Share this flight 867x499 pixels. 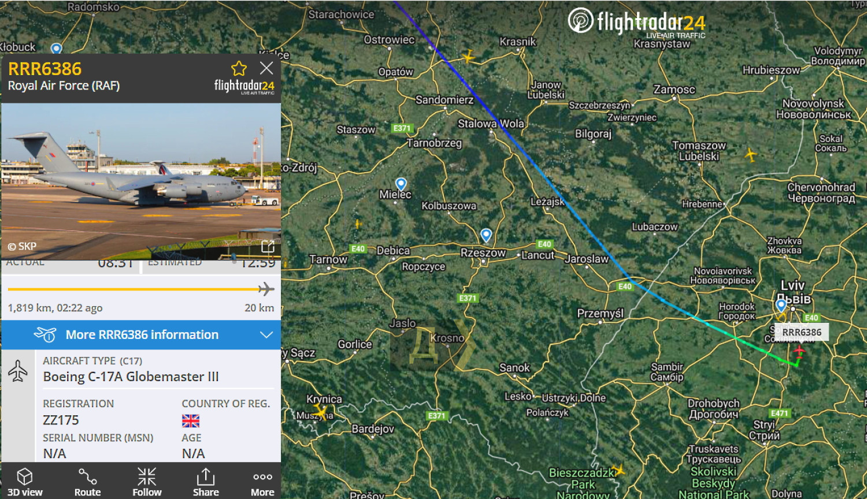click(206, 482)
